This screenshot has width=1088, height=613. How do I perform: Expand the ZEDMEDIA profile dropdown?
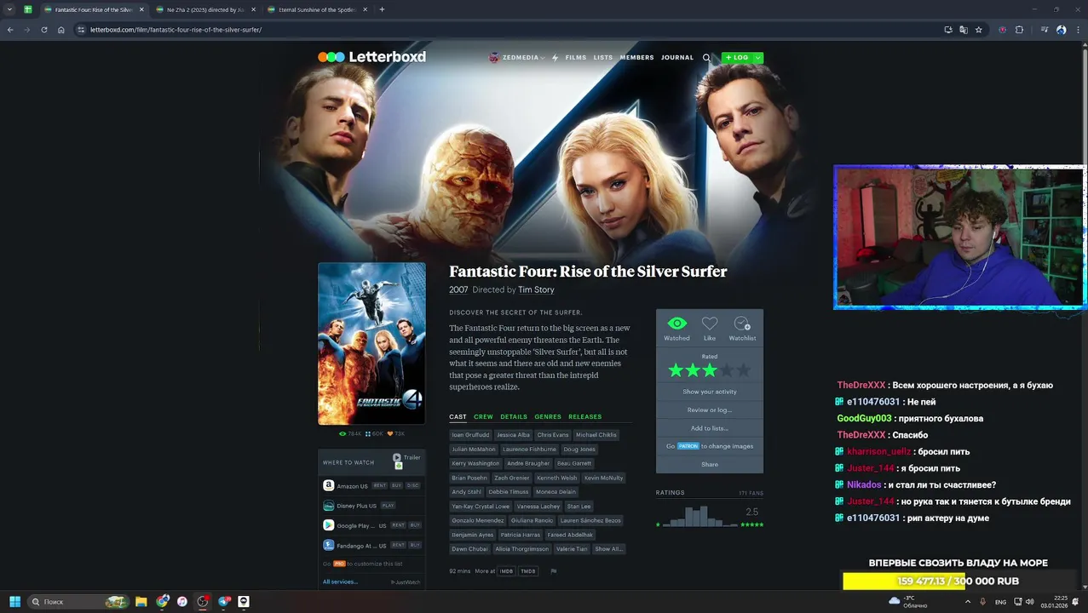pyautogui.click(x=516, y=58)
